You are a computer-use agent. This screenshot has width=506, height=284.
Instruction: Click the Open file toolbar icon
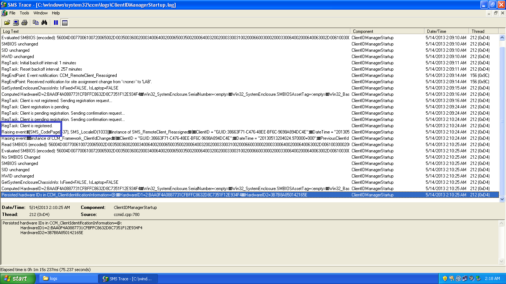[x=7, y=23]
